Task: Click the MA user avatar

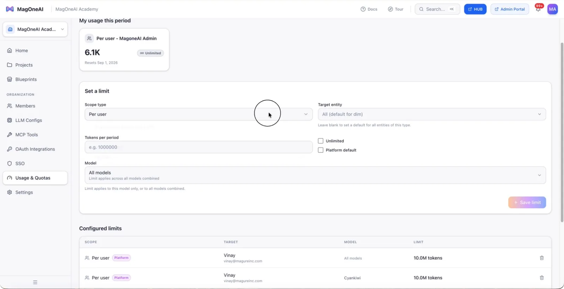Action: [552, 9]
